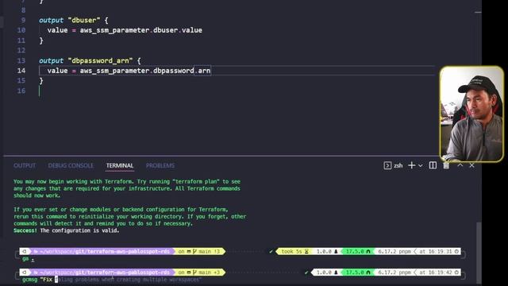Screen dimensions: 508x286
Task: Open the PROBLEMS tab
Action: coord(160,166)
